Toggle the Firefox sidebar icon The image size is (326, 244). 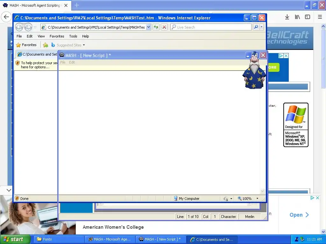(308, 17)
